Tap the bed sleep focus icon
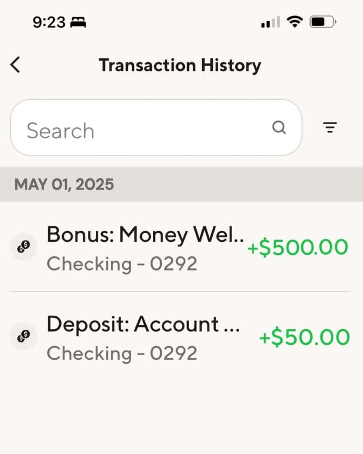Image resolution: width=363 pixels, height=454 pixels. click(78, 22)
